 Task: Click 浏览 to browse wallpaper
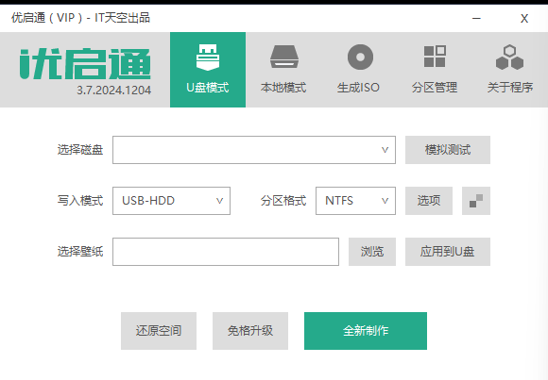pos(372,252)
